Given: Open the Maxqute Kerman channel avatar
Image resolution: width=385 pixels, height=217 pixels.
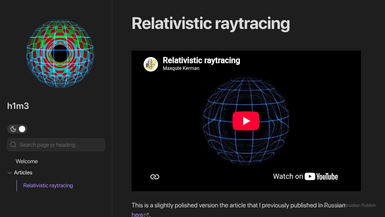Looking at the screenshot, I should point(150,64).
